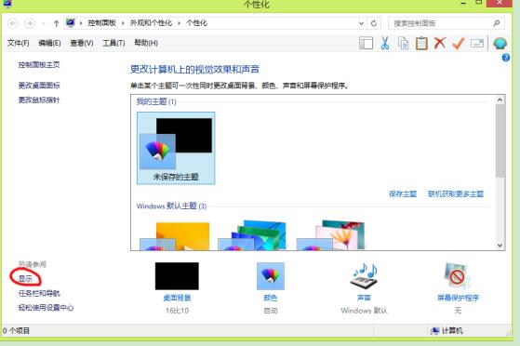This screenshot has width=520, height=346.
Task: Click the 保存主题 link
Action: (403, 193)
